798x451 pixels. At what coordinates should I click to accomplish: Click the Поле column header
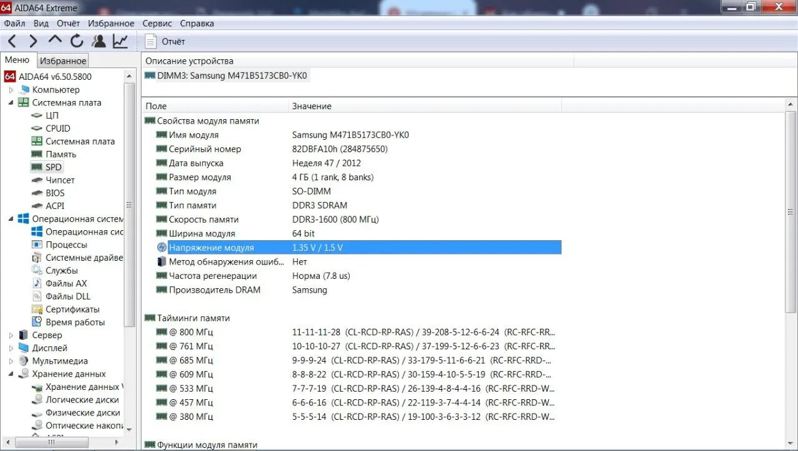[215, 106]
